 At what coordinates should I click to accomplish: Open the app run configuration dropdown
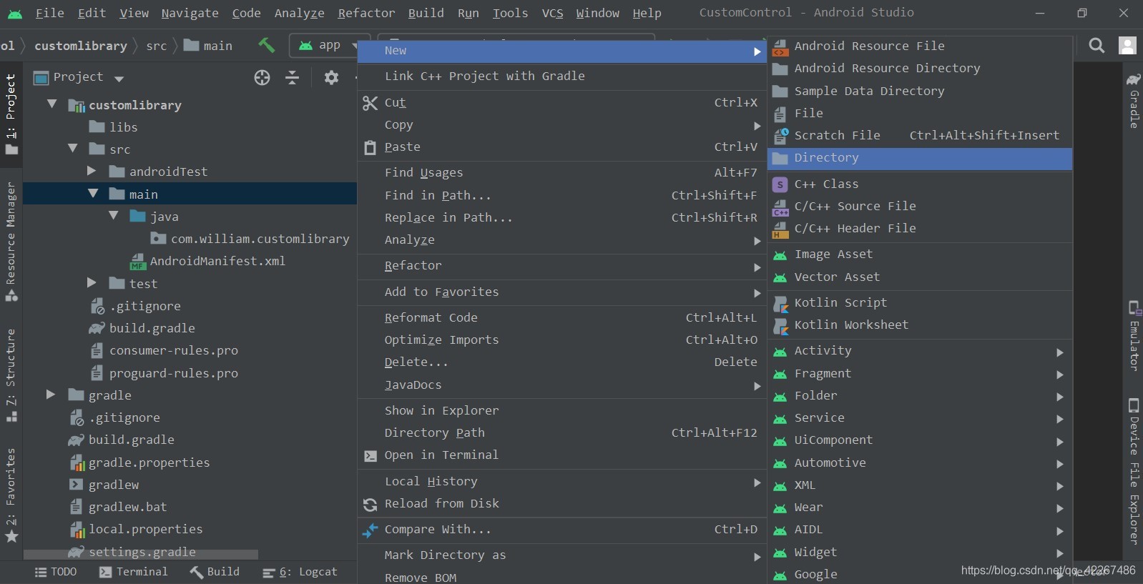328,45
